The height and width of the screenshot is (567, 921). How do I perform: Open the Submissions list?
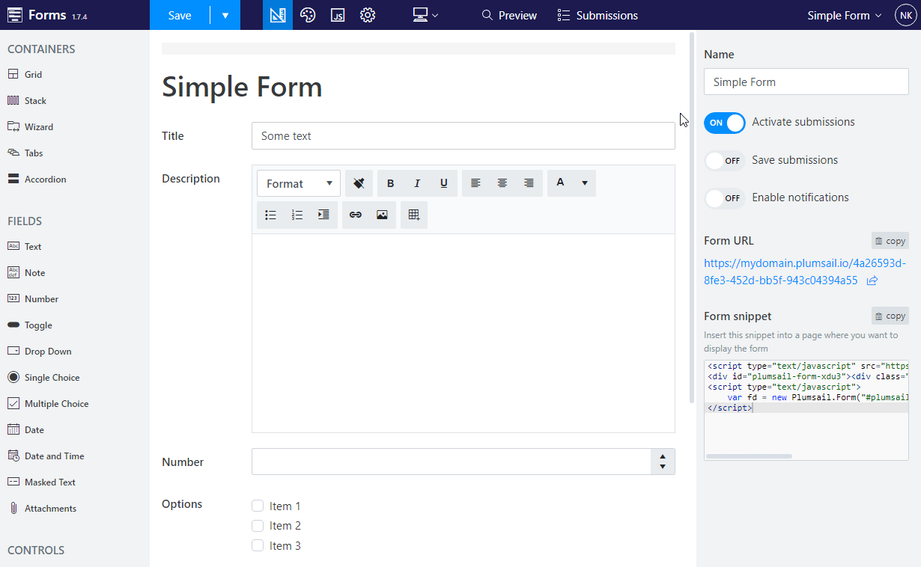598,15
